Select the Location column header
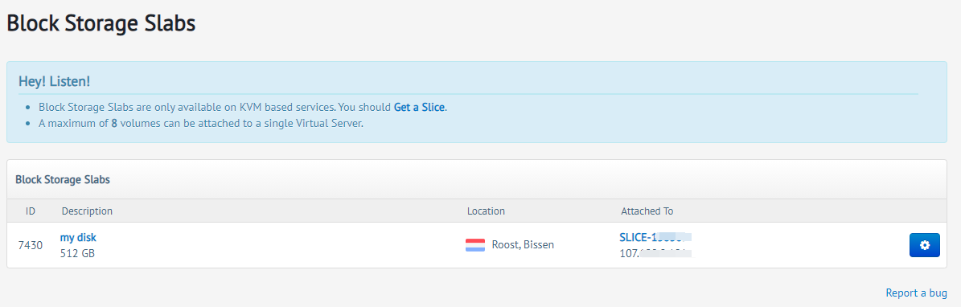This screenshot has height=307, width=961. [x=486, y=211]
